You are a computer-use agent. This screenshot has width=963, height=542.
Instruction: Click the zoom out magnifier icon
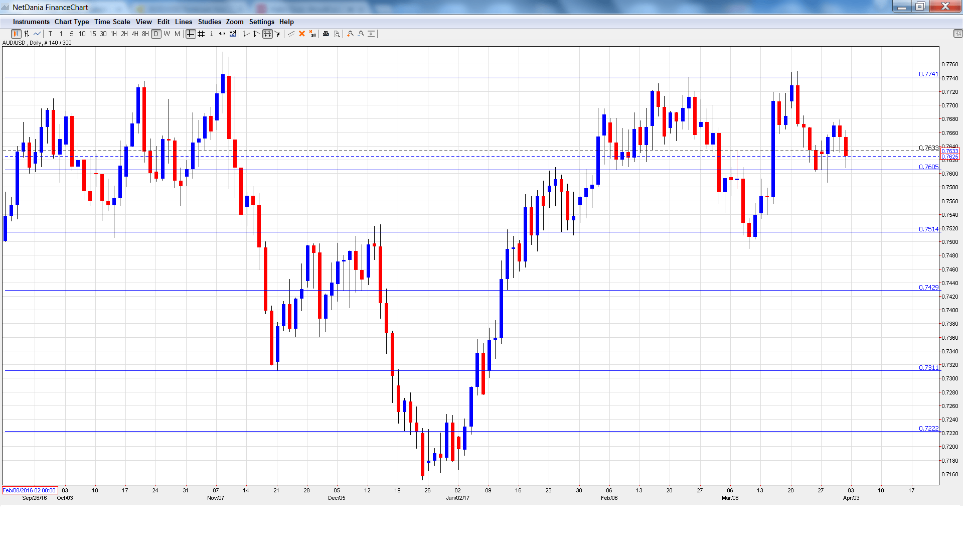pyautogui.click(x=361, y=34)
